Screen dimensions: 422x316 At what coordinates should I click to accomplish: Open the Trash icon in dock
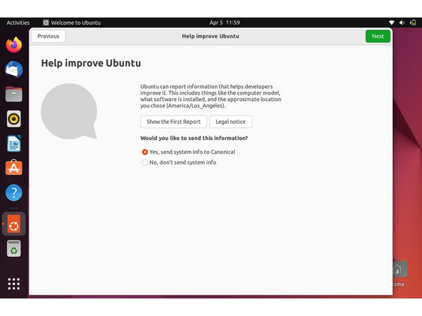pos(14,248)
